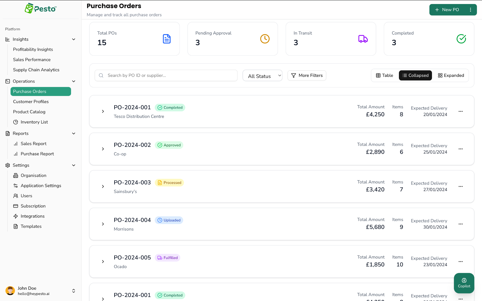Click the Integrations lightning icon
This screenshot has width=482, height=301.
click(16, 216)
